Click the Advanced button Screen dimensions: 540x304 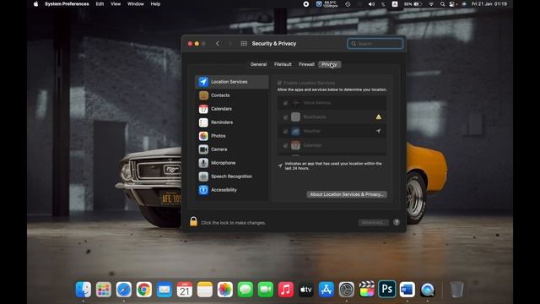pos(373,223)
